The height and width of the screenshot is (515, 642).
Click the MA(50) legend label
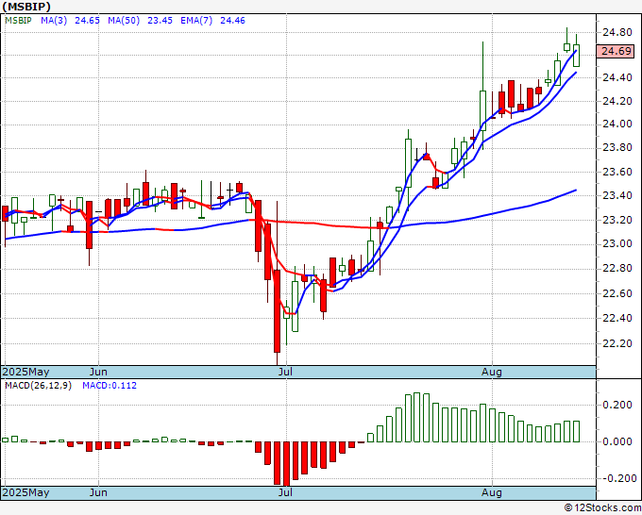click(124, 21)
